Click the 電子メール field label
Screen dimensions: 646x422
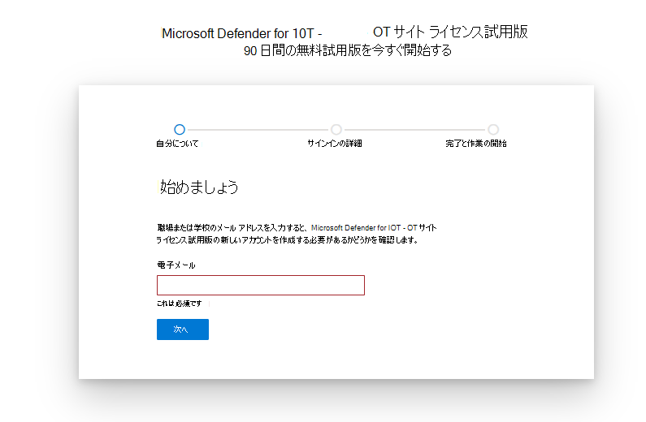point(176,265)
